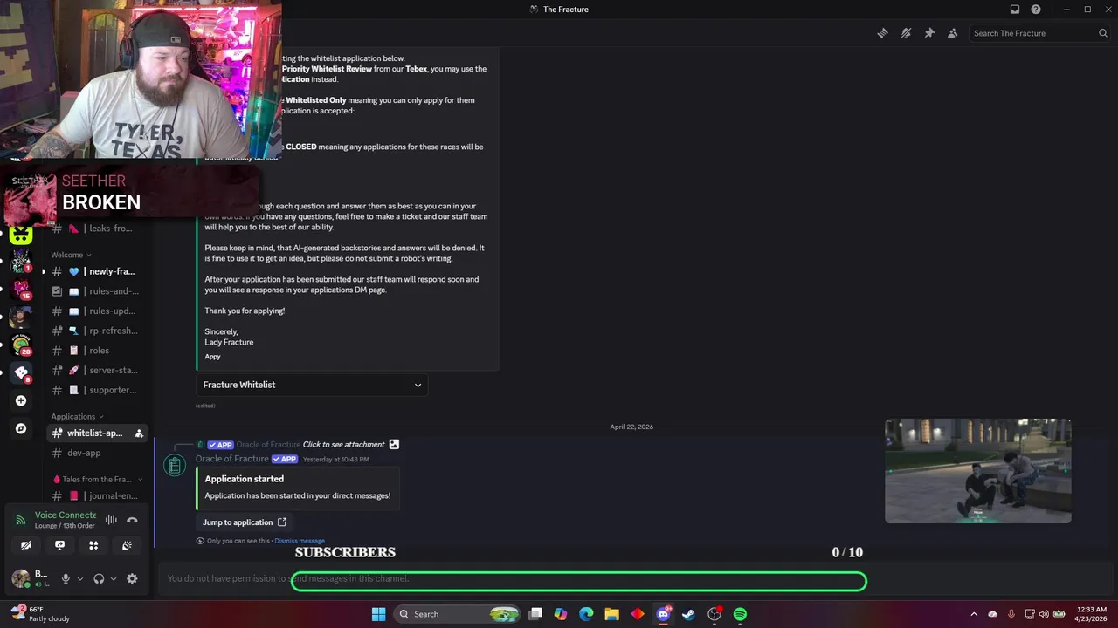Open Steam from taskbar
Viewport: 1118px width, 628px height.
pyautogui.click(x=688, y=614)
